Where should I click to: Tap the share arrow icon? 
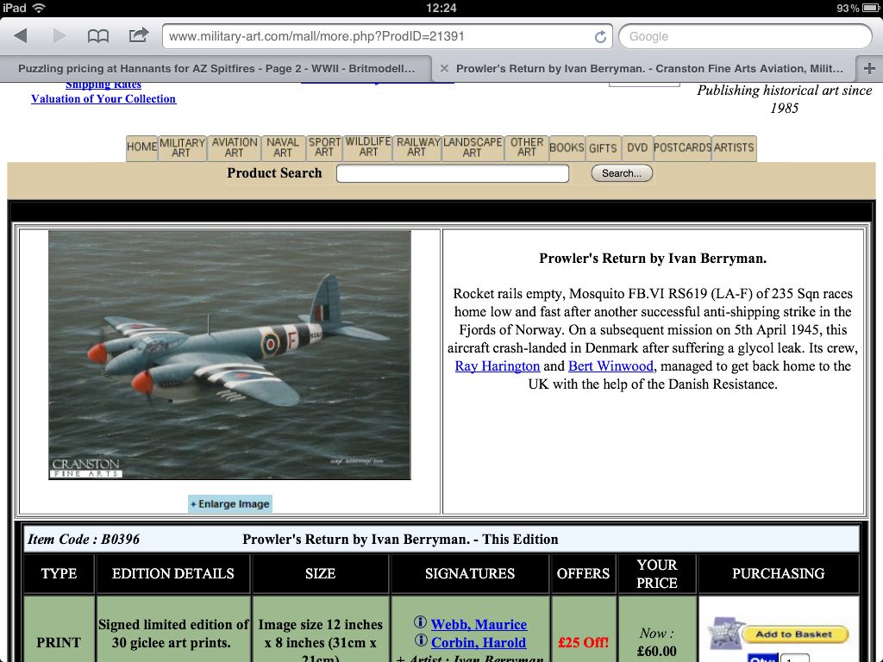point(138,35)
